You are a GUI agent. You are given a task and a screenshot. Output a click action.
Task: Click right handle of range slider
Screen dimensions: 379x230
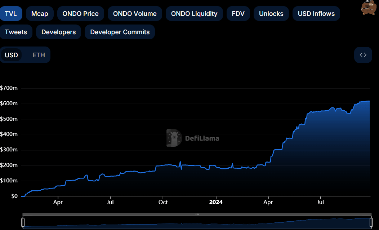pyautogui.click(x=370, y=222)
